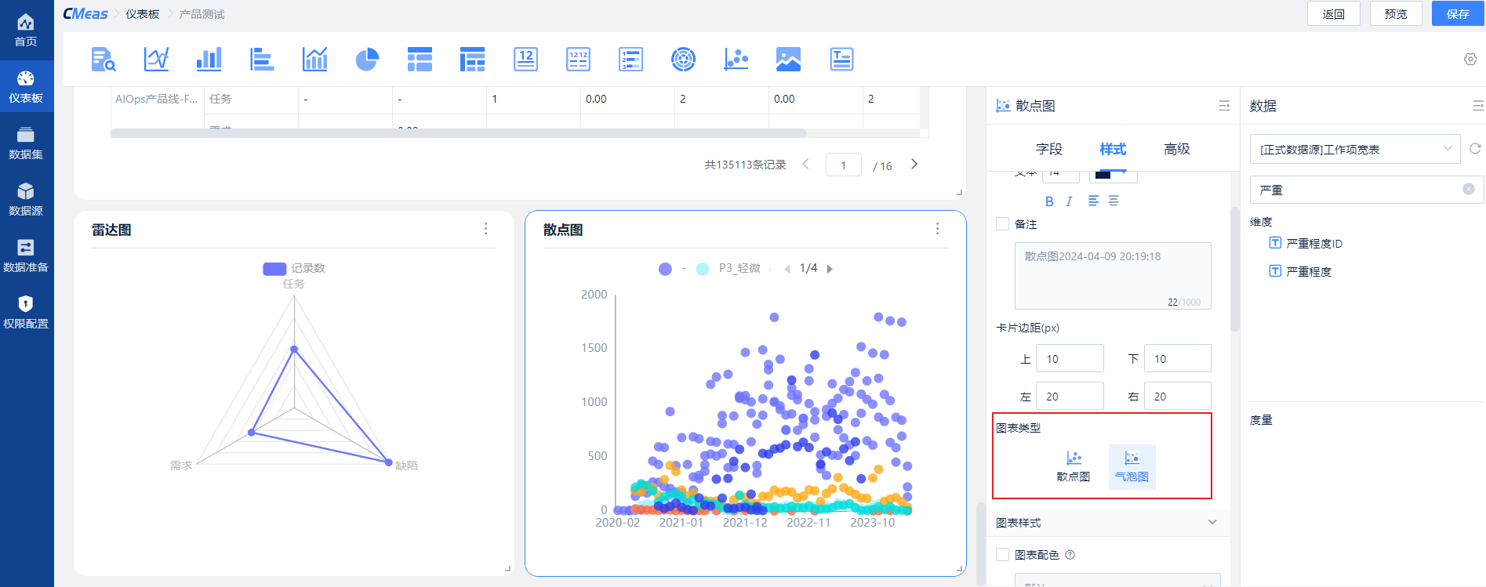The image size is (1486, 587).
Task: Click the 返回 button
Action: 1334,14
